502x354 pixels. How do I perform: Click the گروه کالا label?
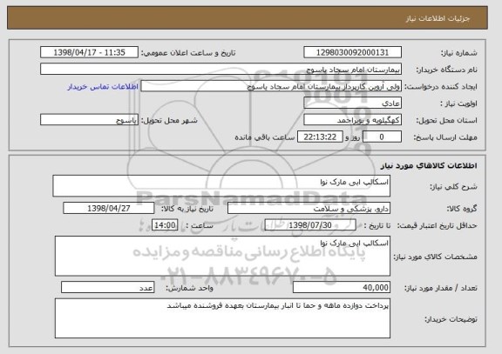tap(462, 209)
